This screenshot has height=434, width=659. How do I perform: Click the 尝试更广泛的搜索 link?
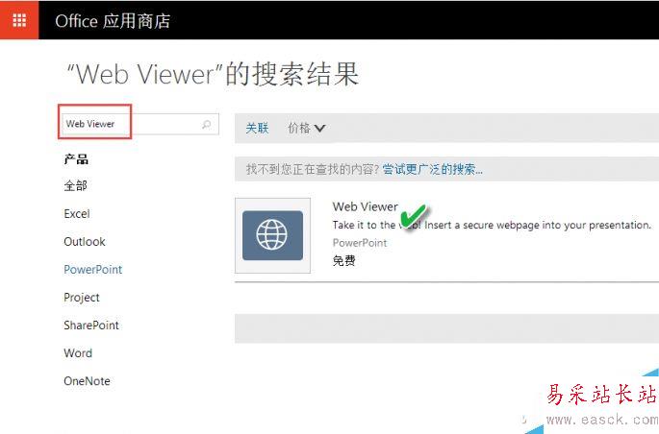pos(433,169)
